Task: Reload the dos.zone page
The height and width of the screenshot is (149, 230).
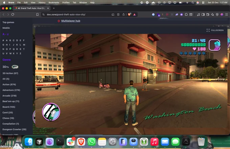Action: tap(13, 14)
